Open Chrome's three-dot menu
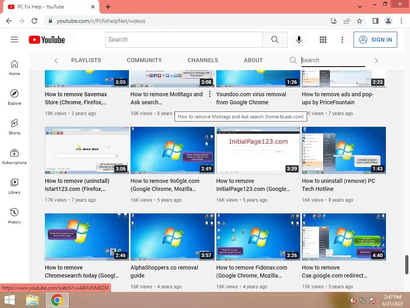This screenshot has height=308, width=410. [401, 21]
